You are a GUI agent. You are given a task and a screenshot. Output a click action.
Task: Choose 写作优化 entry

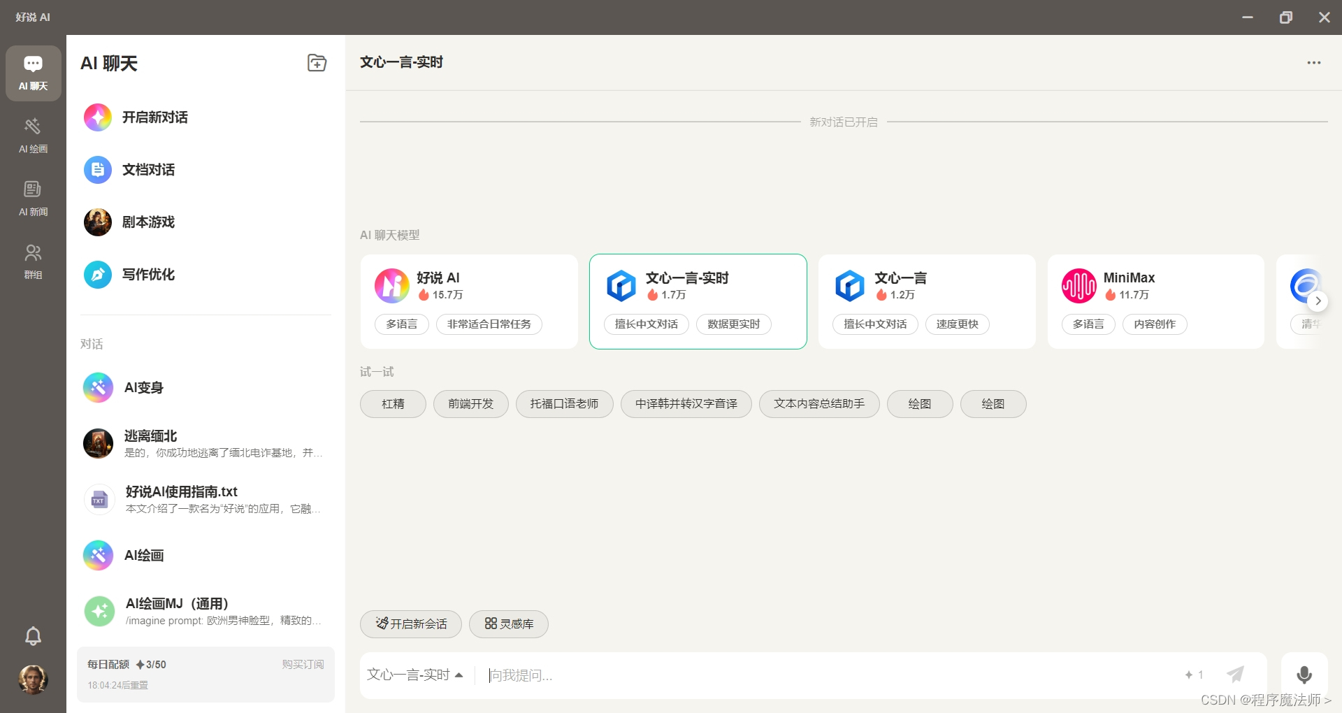click(x=205, y=275)
